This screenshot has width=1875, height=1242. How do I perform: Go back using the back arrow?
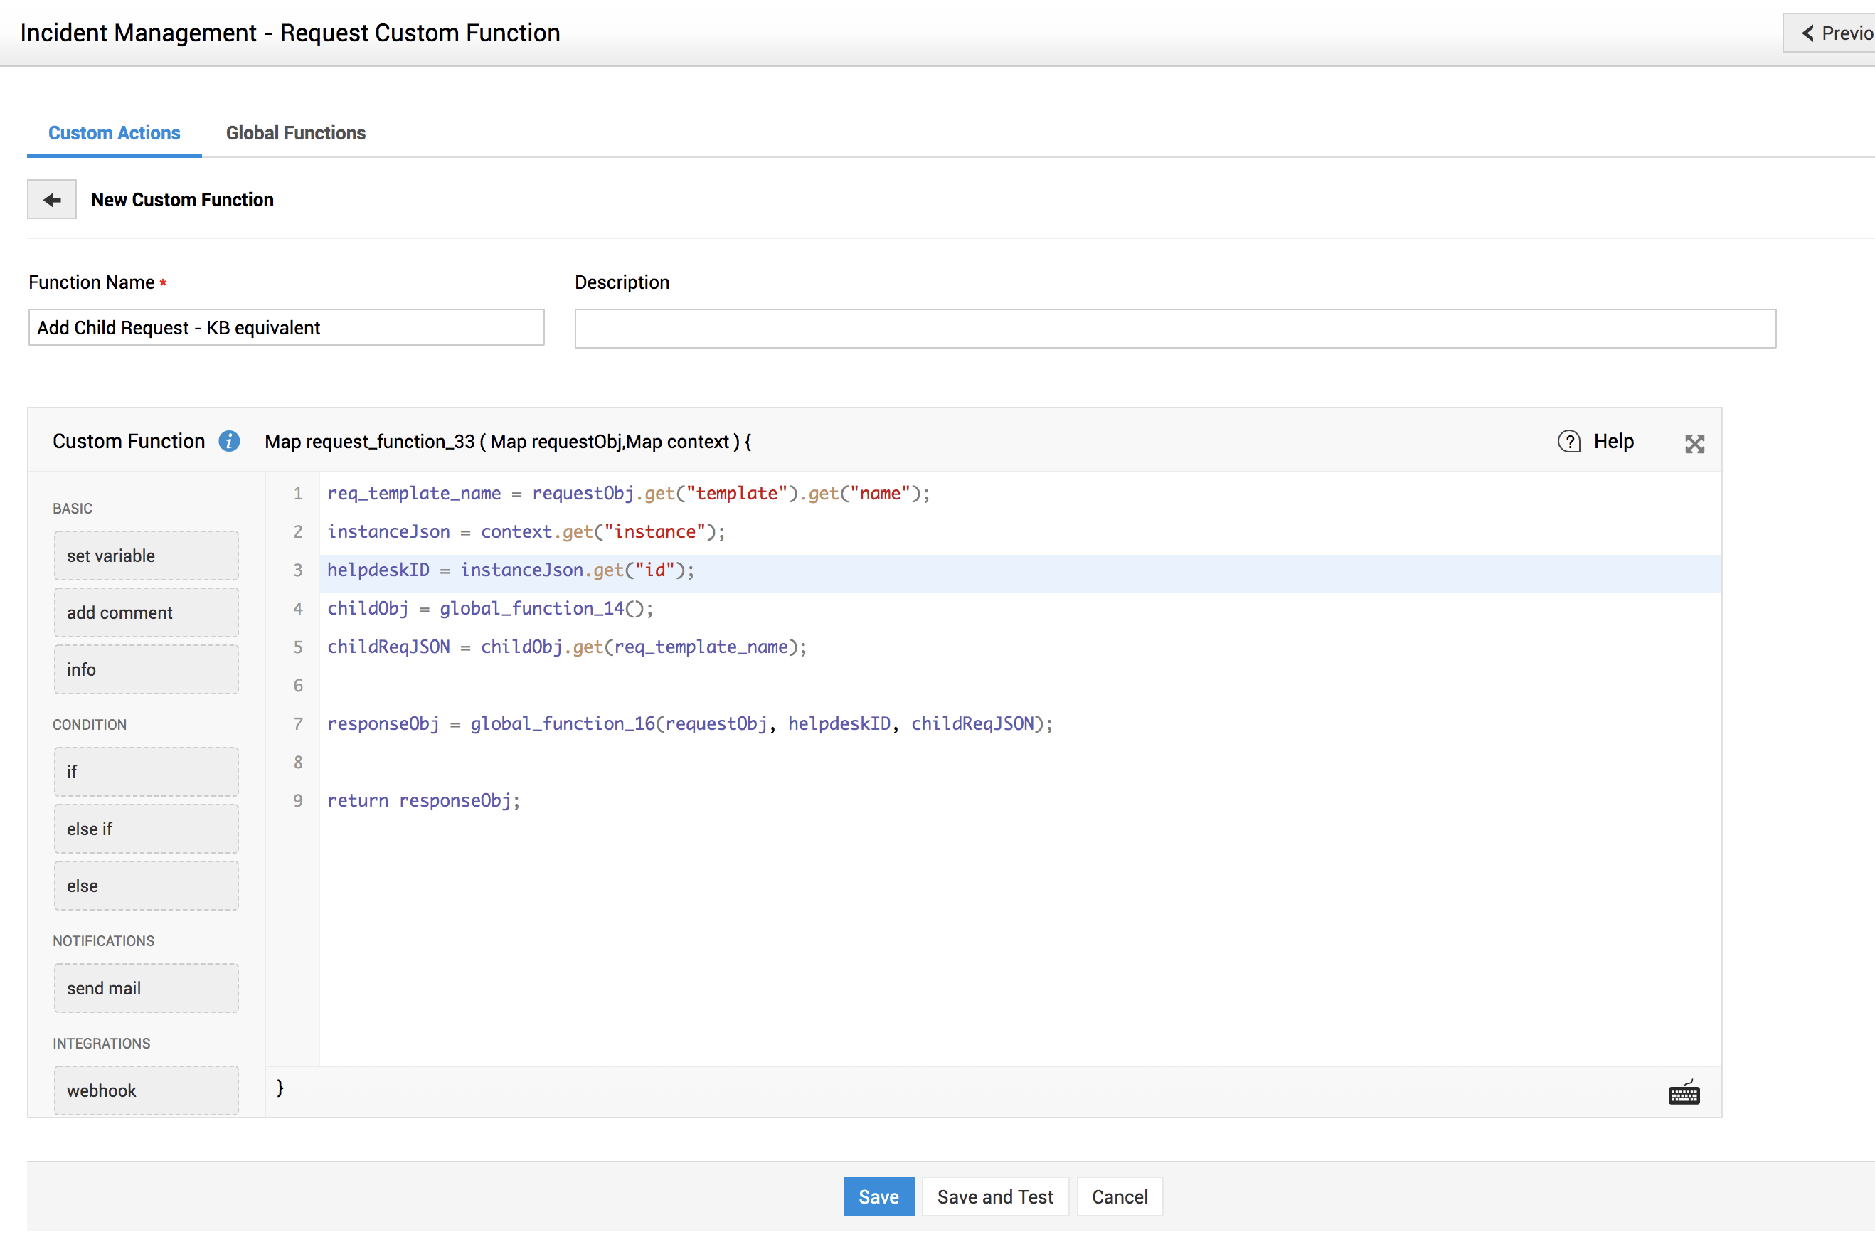[51, 200]
